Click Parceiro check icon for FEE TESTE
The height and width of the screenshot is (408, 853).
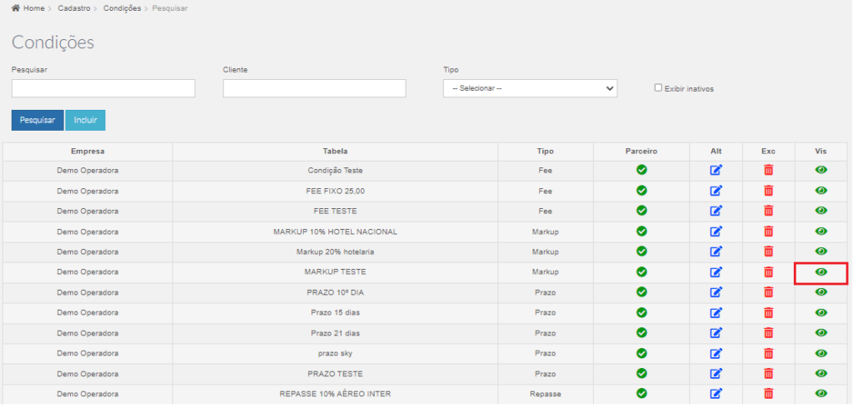tap(641, 211)
